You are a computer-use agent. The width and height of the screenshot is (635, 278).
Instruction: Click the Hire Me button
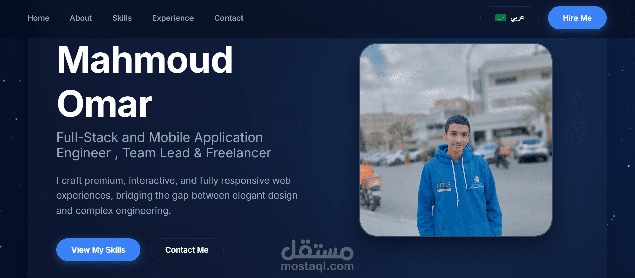[577, 18]
